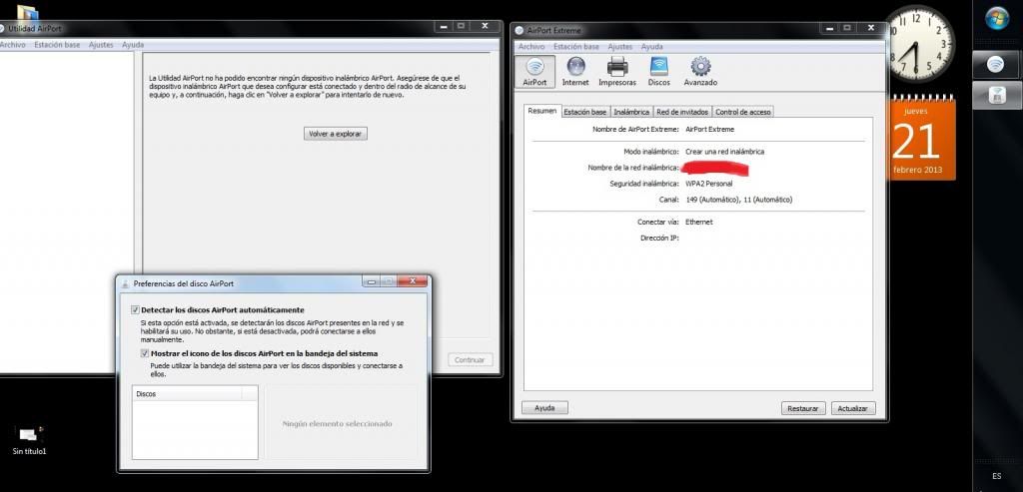Open the Sin título1 desktop icon
Screen dimensions: 1023x492
29,440
